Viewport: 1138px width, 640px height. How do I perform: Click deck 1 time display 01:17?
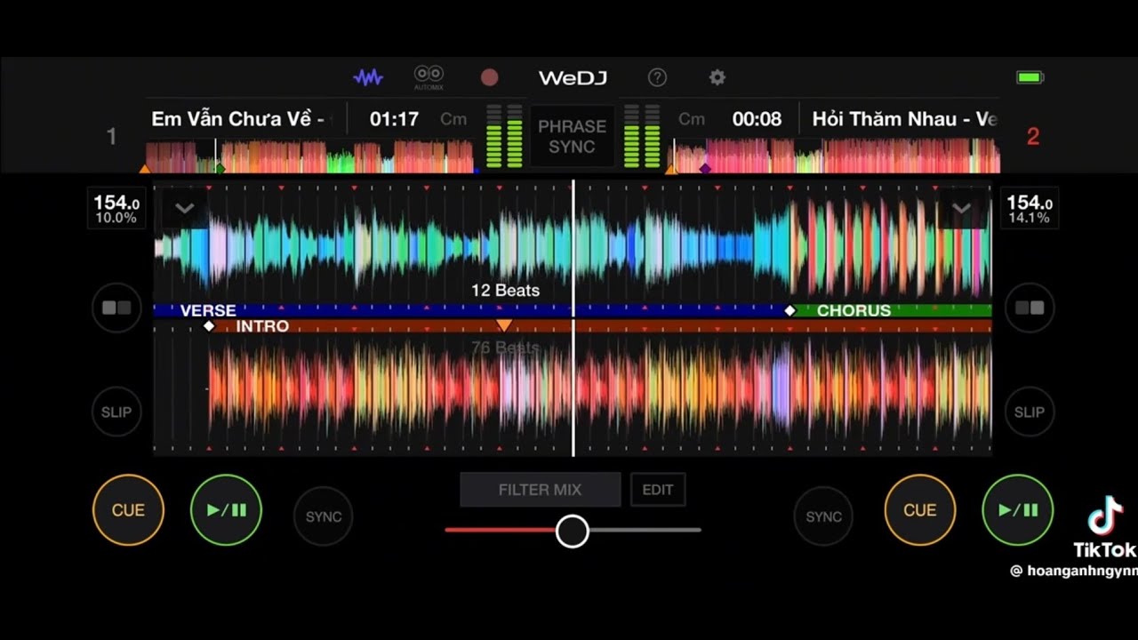coord(394,119)
